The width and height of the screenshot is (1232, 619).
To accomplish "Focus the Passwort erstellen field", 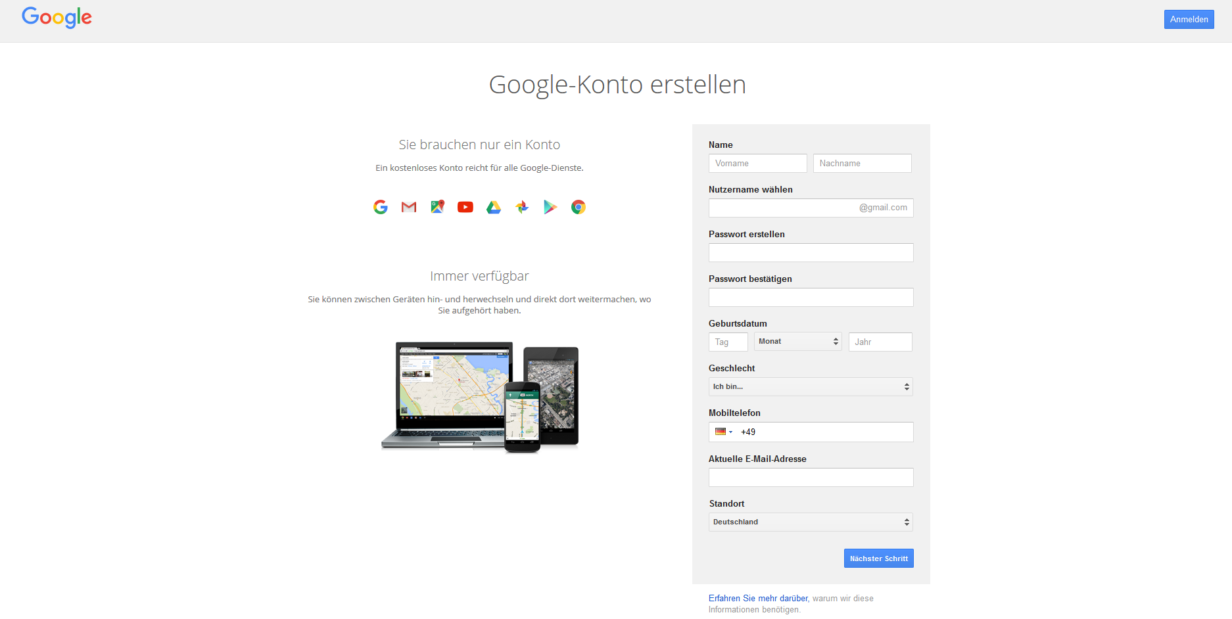I will 811,252.
